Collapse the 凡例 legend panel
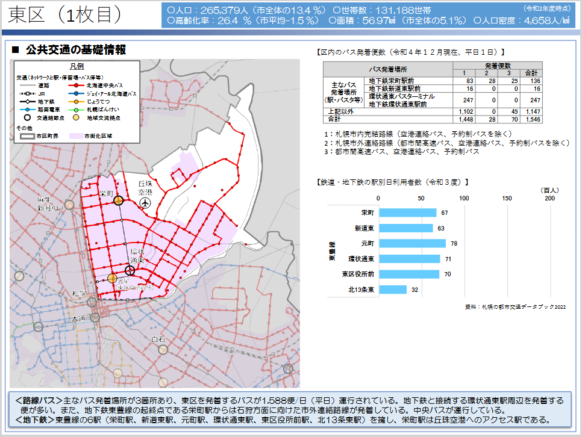582x437 pixels. tap(77, 66)
